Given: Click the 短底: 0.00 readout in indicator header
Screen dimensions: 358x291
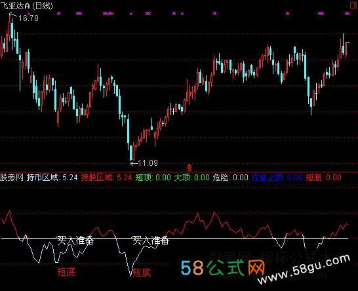Looking at the screenshot, I should [x=324, y=178].
